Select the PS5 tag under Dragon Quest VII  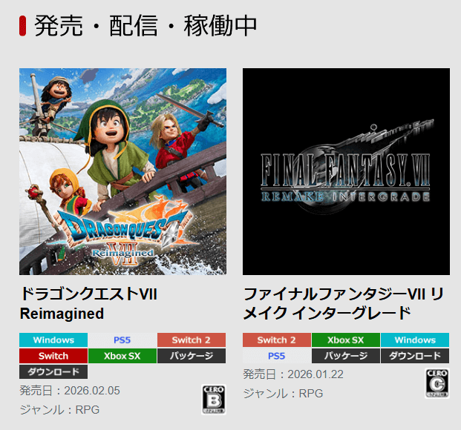click(x=122, y=340)
